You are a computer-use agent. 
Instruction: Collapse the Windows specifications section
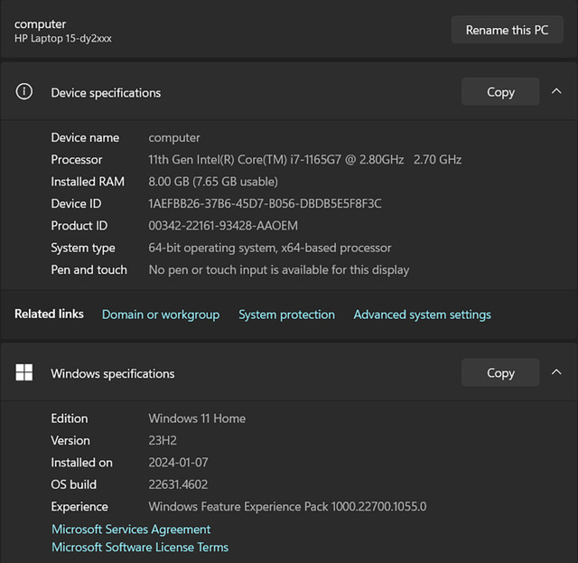(556, 372)
